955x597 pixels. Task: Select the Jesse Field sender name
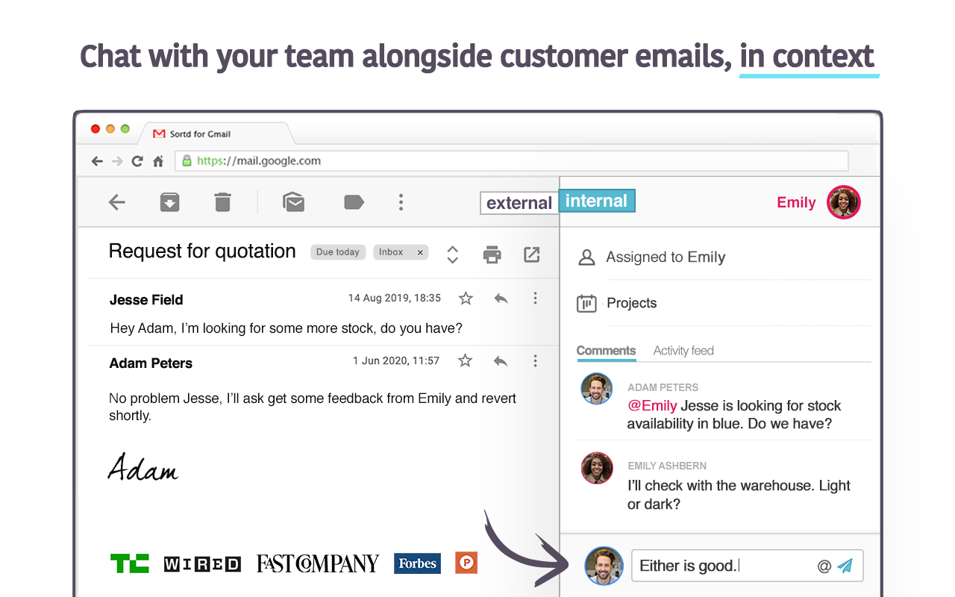pos(146,300)
